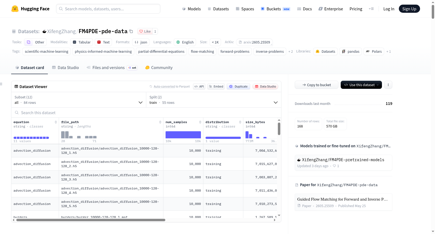Sort the file_path column
The width and height of the screenshot is (435, 234).
click(x=160, y=122)
